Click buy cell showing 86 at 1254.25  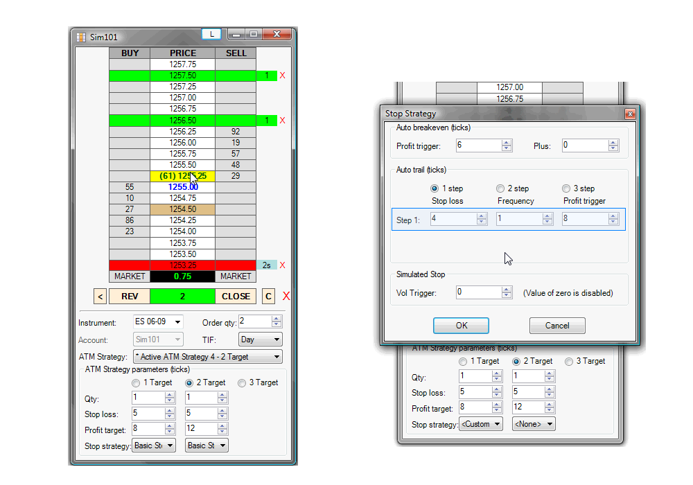click(130, 220)
